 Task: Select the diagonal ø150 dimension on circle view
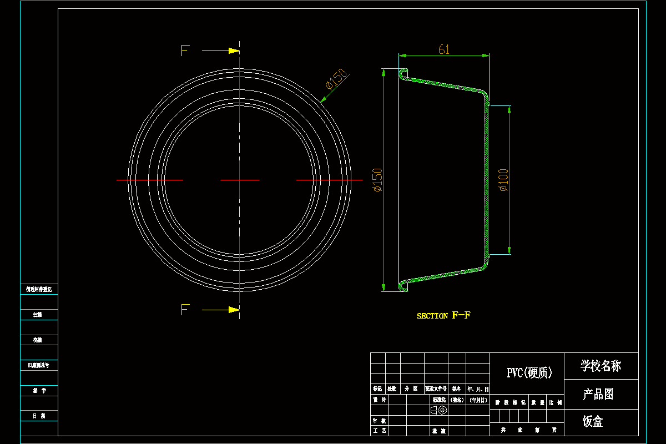pyautogui.click(x=336, y=79)
